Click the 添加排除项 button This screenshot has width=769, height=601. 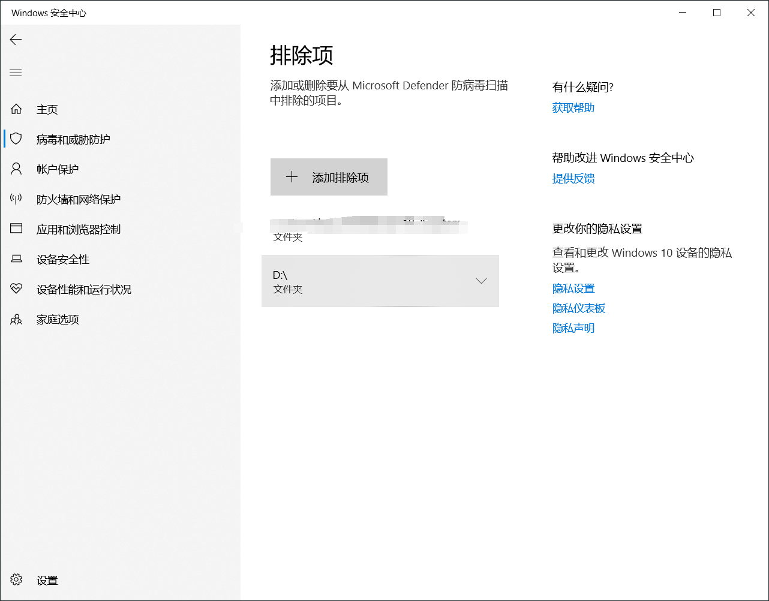329,177
